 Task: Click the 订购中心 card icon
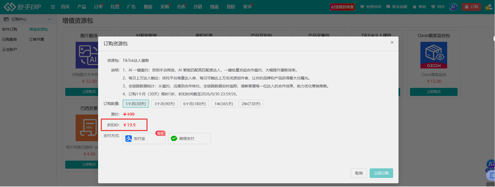[x=6, y=19]
